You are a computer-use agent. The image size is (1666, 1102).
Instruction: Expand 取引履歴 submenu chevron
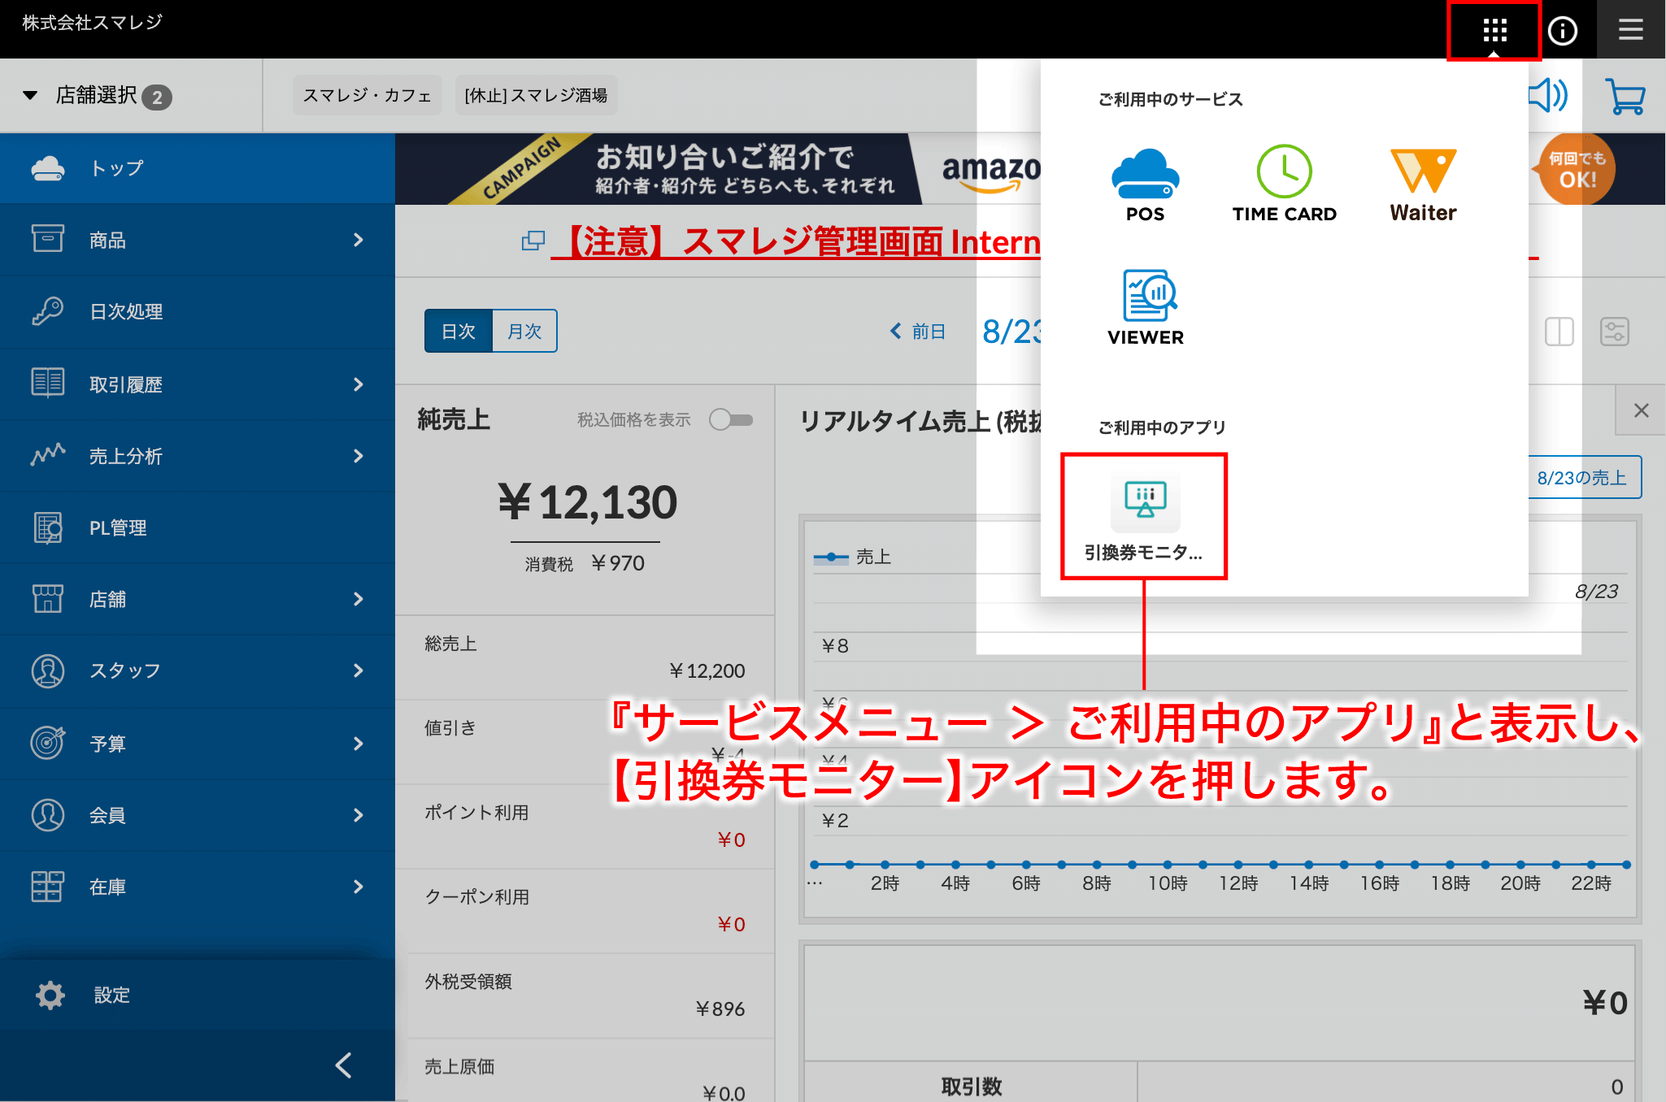pos(359,384)
